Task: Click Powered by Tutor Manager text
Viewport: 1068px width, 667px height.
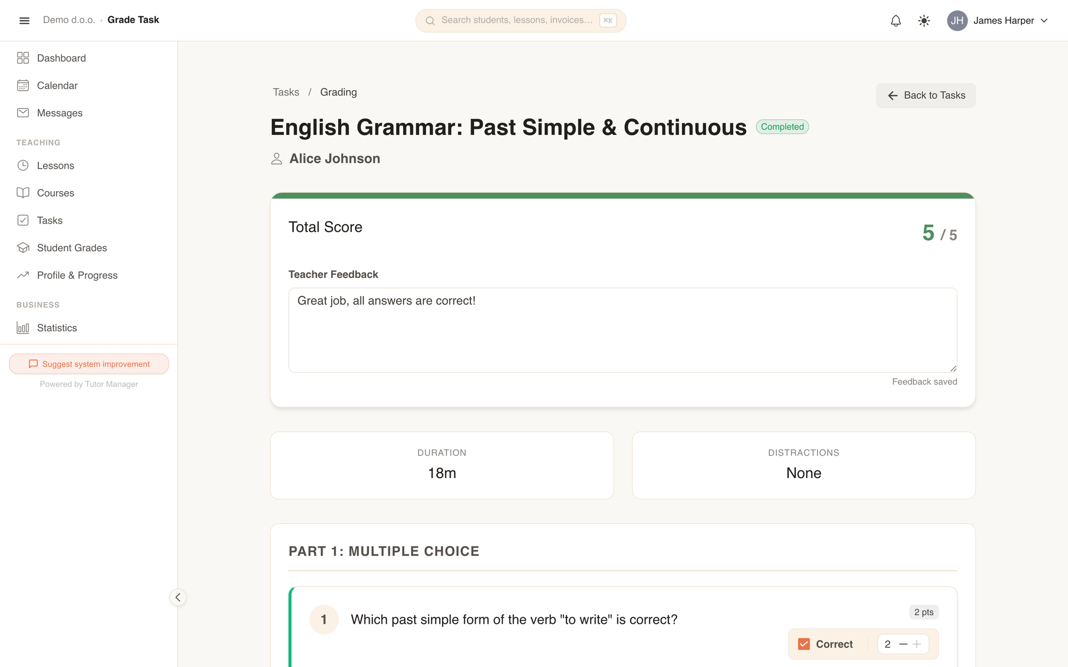Action: point(89,384)
